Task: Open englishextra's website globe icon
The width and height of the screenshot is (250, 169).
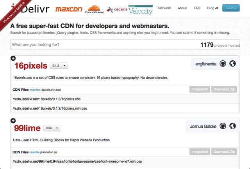Action: [232, 64]
